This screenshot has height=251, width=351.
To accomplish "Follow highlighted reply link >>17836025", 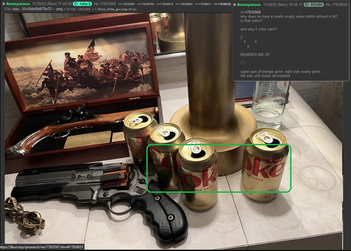I will tap(222, 4).
